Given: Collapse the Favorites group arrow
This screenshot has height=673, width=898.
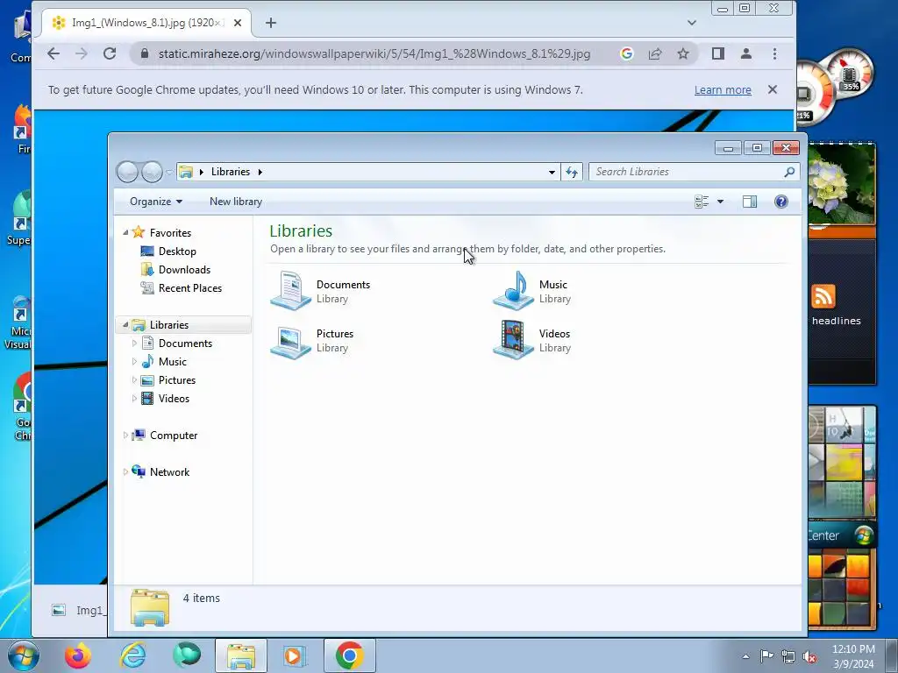Looking at the screenshot, I should [125, 232].
